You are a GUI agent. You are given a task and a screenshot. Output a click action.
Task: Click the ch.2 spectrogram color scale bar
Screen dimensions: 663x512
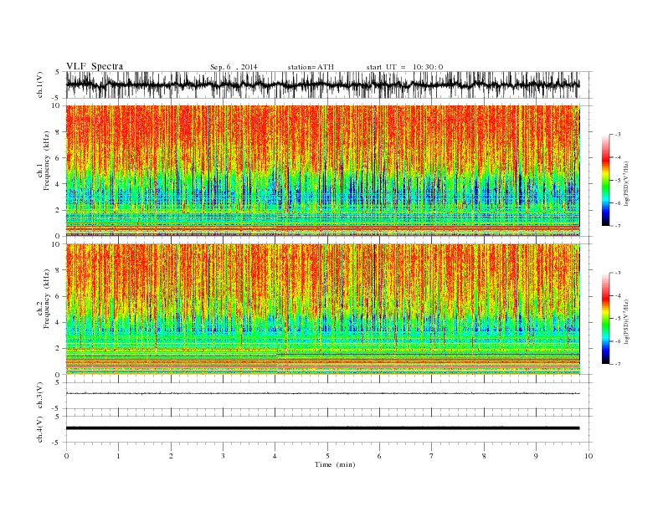pyautogui.click(x=605, y=319)
